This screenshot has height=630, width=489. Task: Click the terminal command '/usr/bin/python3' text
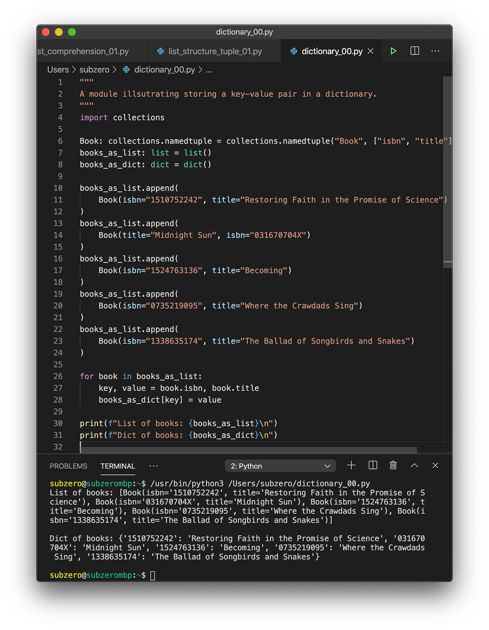coord(187,484)
